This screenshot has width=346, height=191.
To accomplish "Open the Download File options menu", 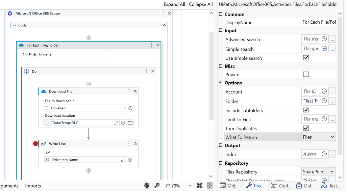I will (x=129, y=91).
